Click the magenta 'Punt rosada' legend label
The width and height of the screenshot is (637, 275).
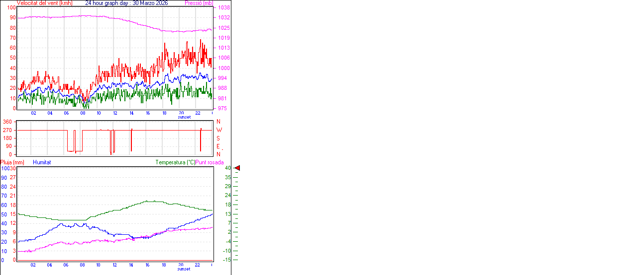[x=210, y=162]
